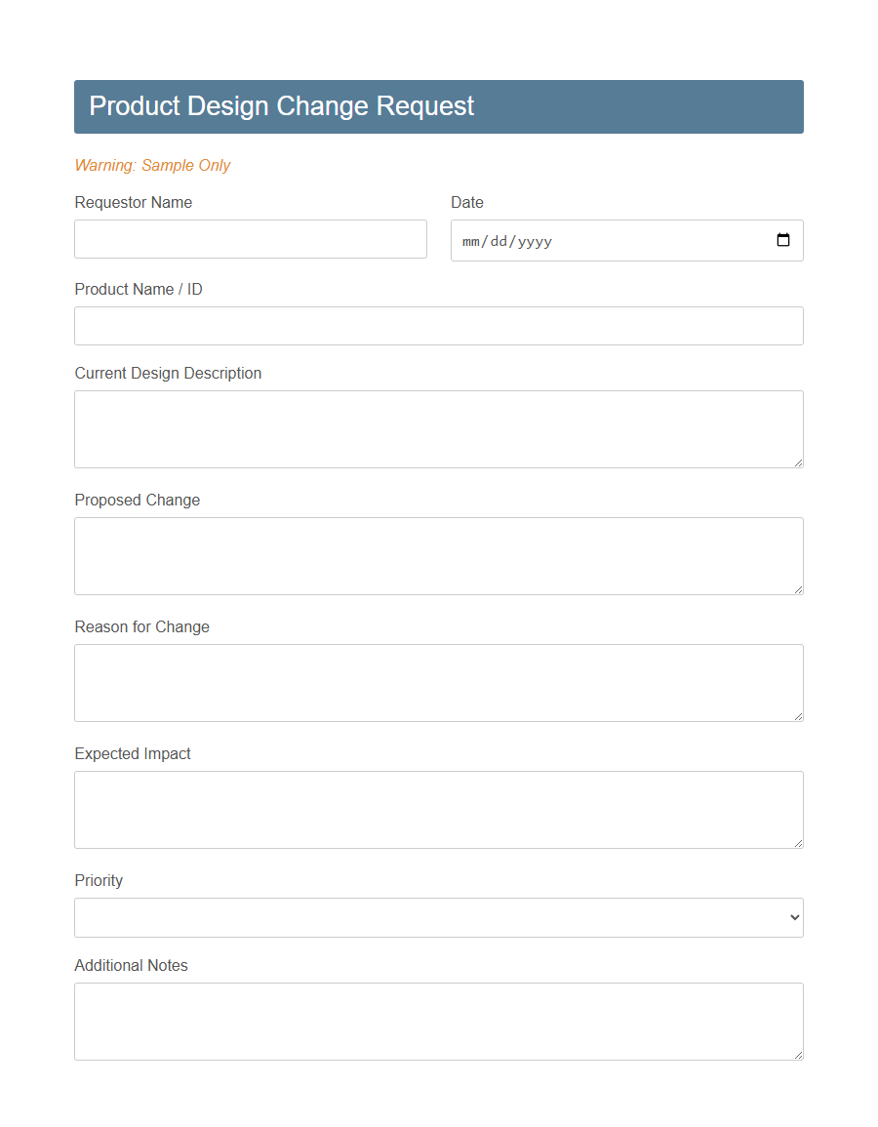878x1127 pixels.
Task: Click the Requestor Name label
Action: (133, 202)
